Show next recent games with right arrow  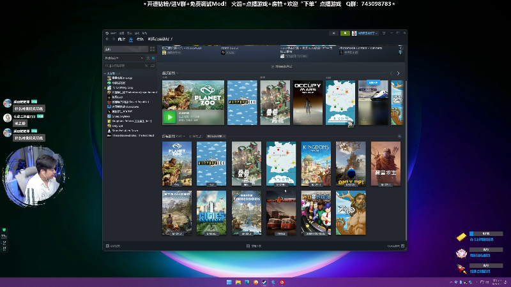click(x=398, y=73)
